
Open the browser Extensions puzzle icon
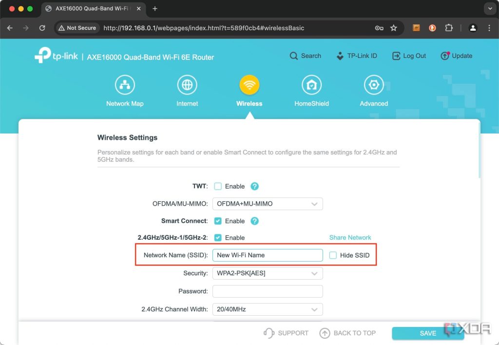pyautogui.click(x=449, y=28)
